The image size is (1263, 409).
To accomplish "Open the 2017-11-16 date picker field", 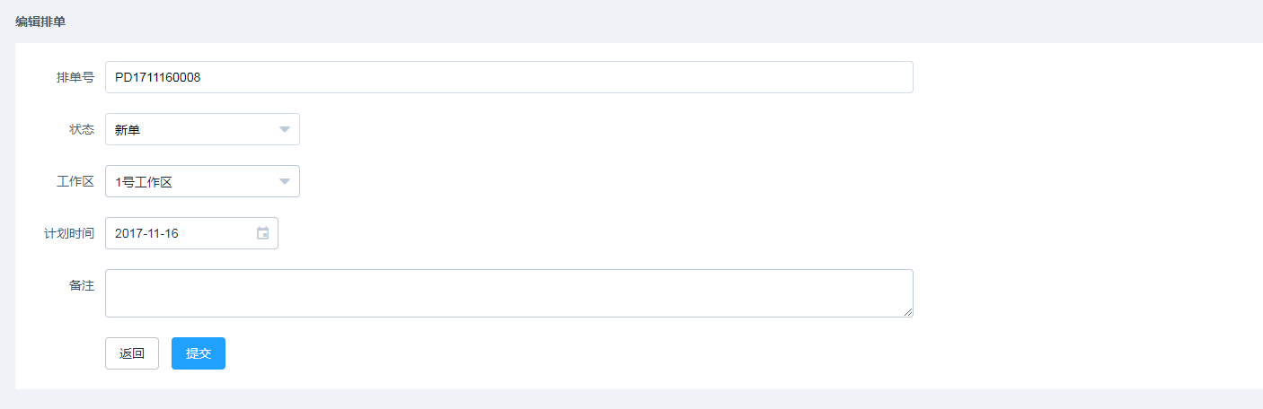I will point(191,233).
